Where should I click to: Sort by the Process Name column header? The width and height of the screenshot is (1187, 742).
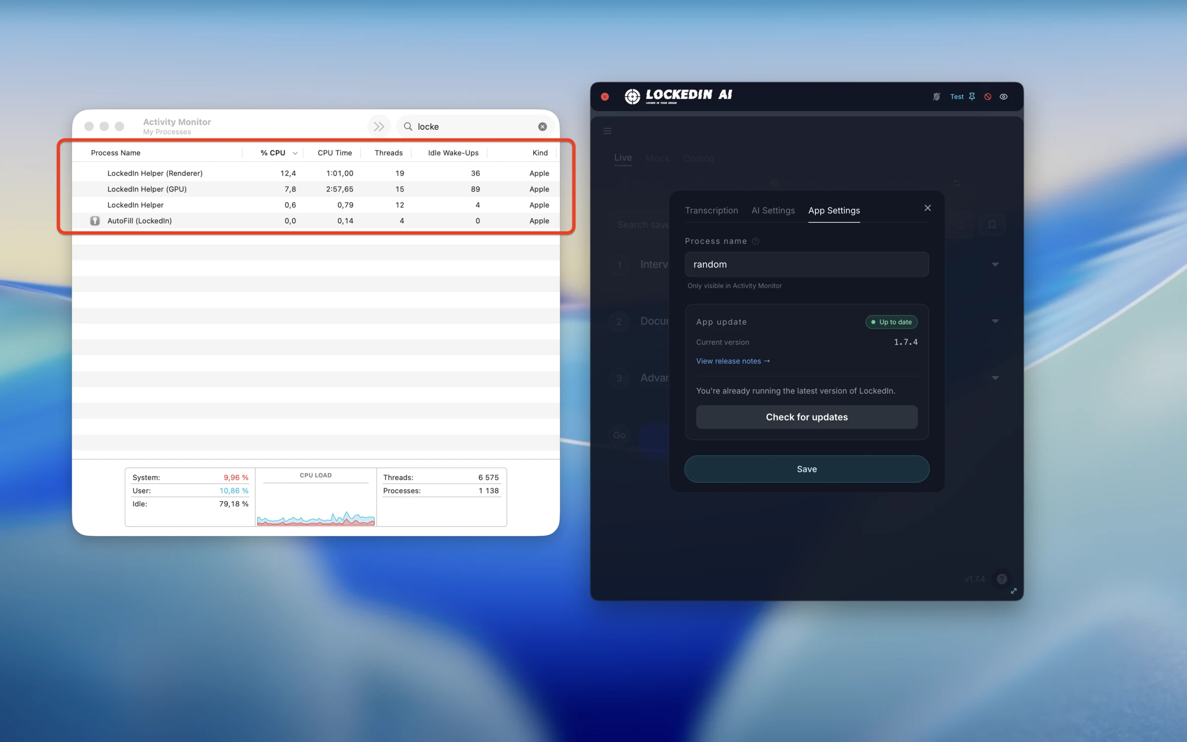[115, 153]
